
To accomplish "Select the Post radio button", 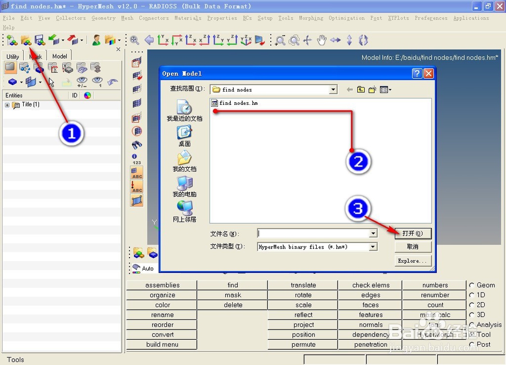I will point(472,344).
